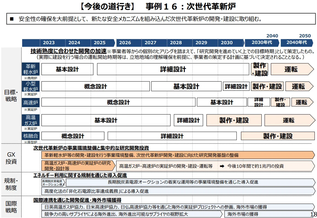Click heading 次世代革新炉の事業環境整備と集中的な研究開発投資
317x218 pixels.
[x=91, y=148]
